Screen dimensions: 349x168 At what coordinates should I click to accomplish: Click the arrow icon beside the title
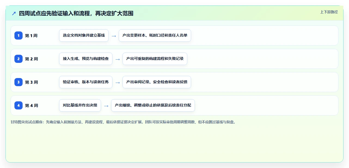(14, 13)
